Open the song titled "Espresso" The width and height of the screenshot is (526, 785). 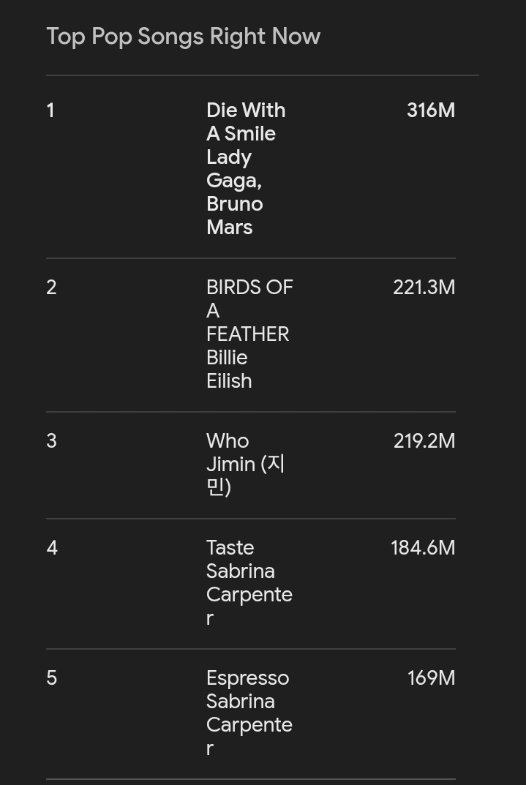247,678
